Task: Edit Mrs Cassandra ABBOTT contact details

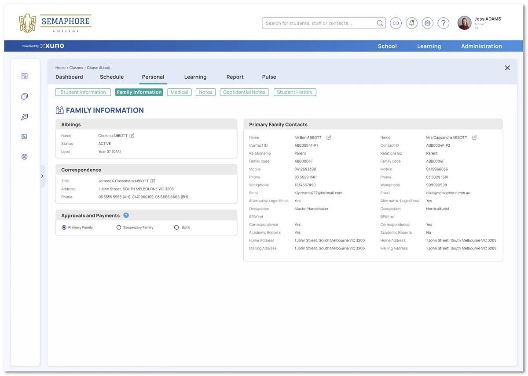Action: [474, 137]
